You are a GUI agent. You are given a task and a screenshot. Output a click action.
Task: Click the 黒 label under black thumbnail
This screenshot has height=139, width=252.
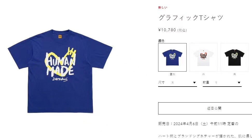pos(234,74)
